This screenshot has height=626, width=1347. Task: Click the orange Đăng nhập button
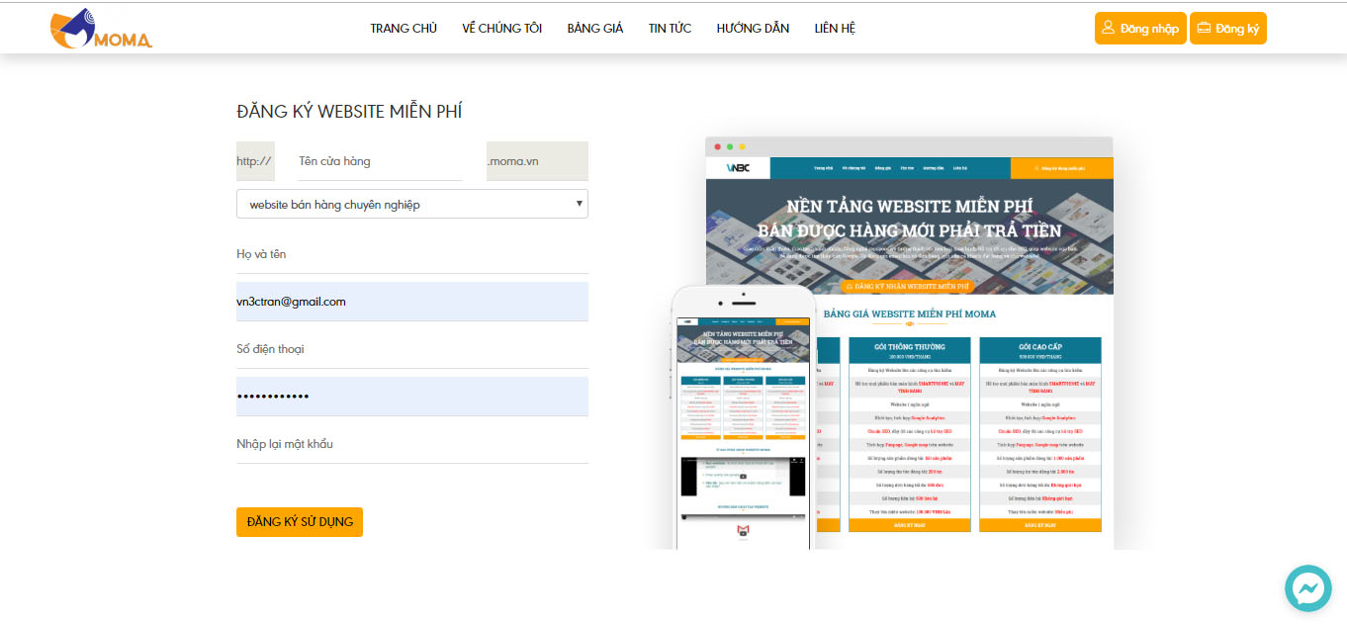pyautogui.click(x=1139, y=28)
